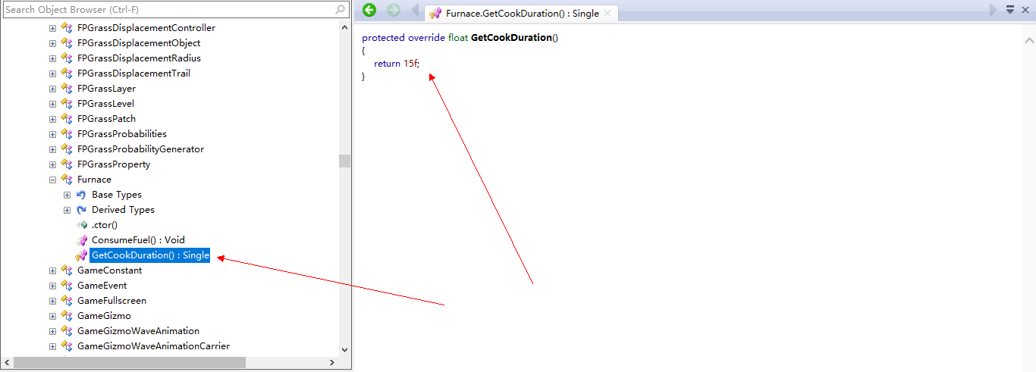
Task: Select ConsumeFuel() : Void in the tree
Action: pos(138,240)
